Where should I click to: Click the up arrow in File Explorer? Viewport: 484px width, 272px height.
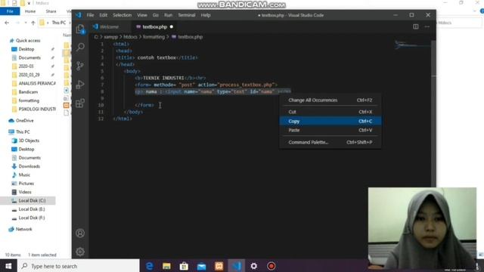coord(33,23)
